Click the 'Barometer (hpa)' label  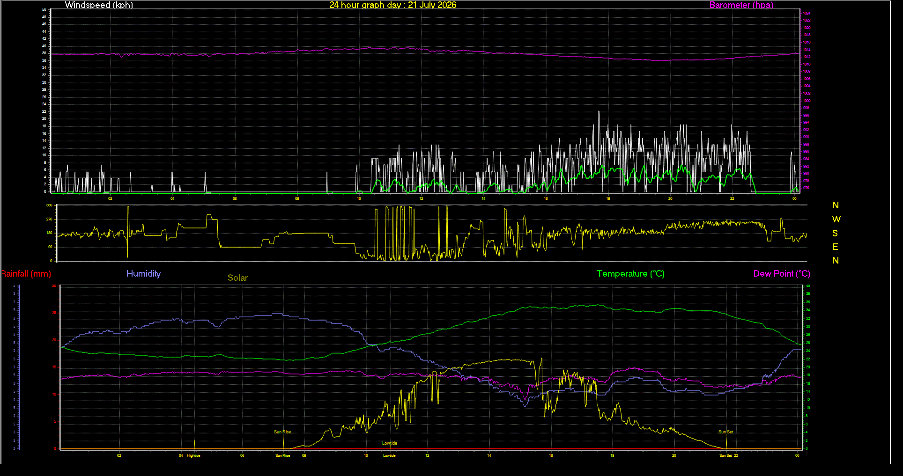pos(741,5)
